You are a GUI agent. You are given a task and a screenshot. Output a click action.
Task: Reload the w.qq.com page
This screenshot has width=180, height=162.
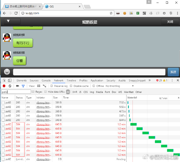coord(16,13)
